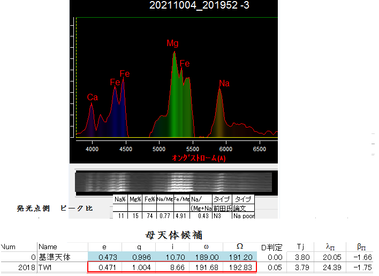The width and height of the screenshot is (379, 276).
Task: Click the Na peak label in spectrum
Action: click(x=224, y=83)
